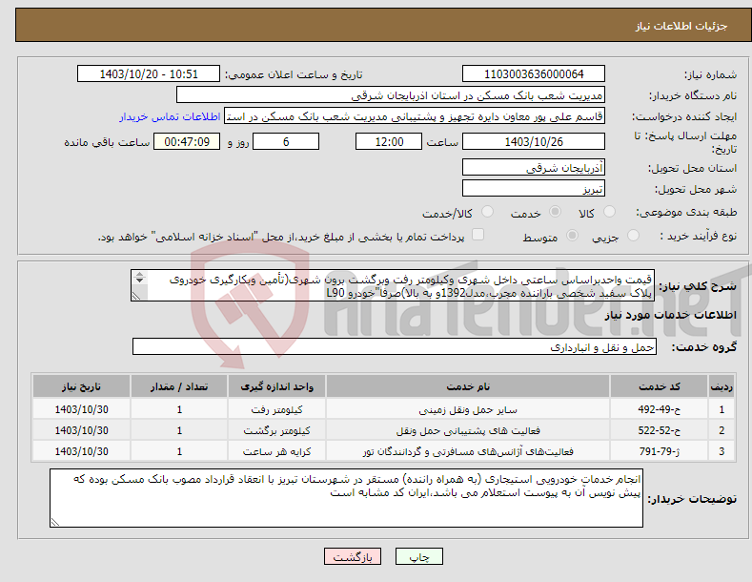
Task: Click the remaining time field 00:47:09
Action: 187,141
